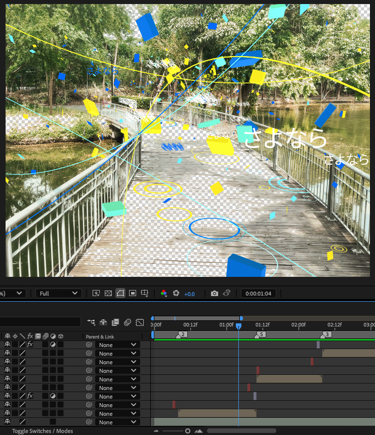Toggle the shy switch on topmost layer
This screenshot has height=435, width=375.
point(8,345)
